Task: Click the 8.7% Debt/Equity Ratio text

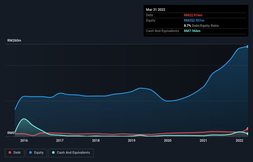Action: tap(201, 26)
